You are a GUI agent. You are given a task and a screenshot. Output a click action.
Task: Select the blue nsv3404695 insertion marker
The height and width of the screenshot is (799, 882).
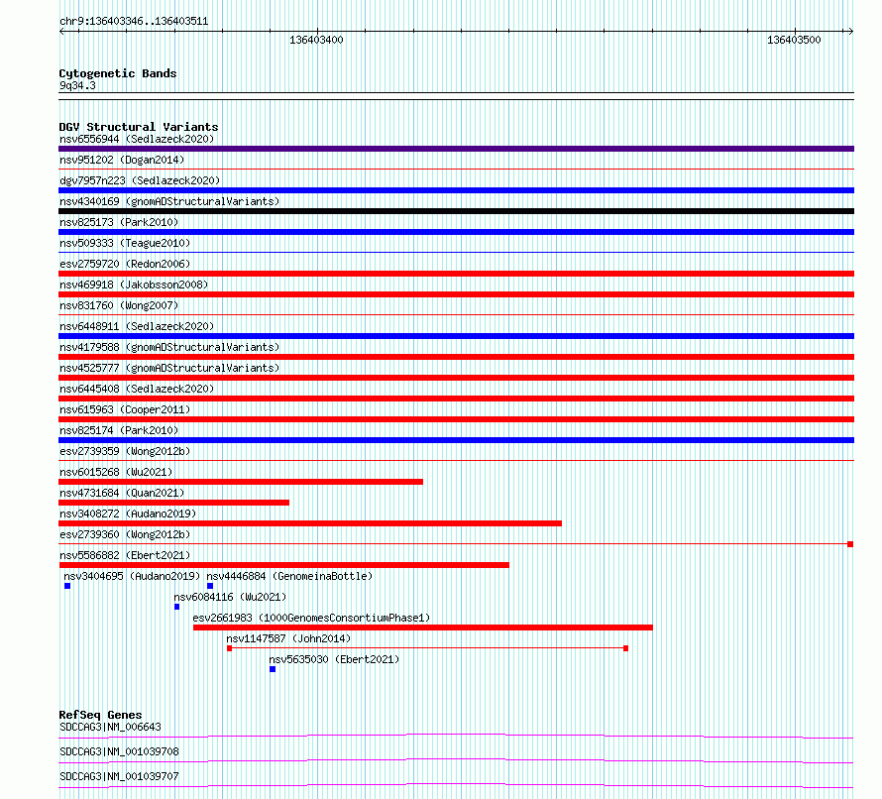(67, 586)
